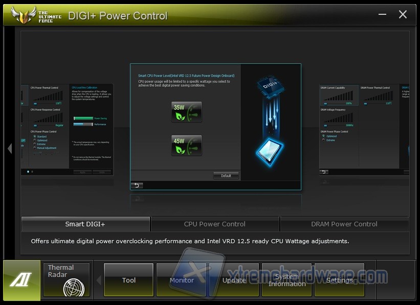The height and width of the screenshot is (305, 420).
Task: Switch to the DRAM Power Control tab
Action: coord(344,224)
